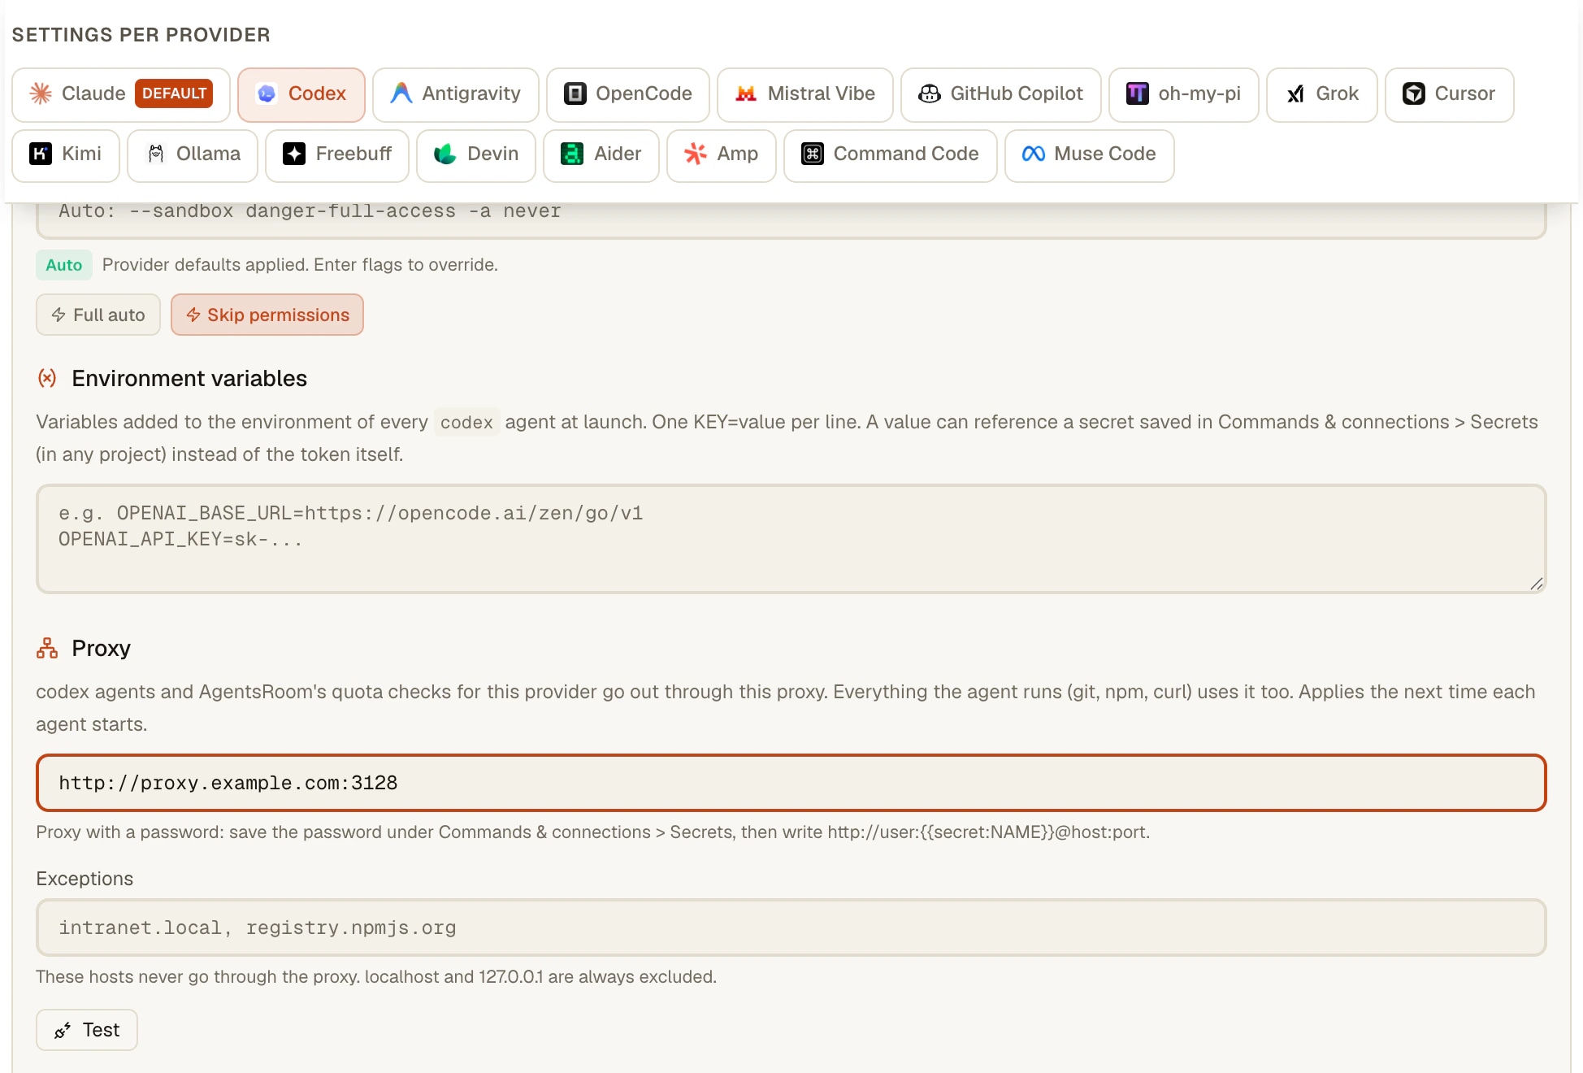Click 'Provider defaults applied. Enter flags to override.'
The width and height of the screenshot is (1583, 1073).
[300, 265]
